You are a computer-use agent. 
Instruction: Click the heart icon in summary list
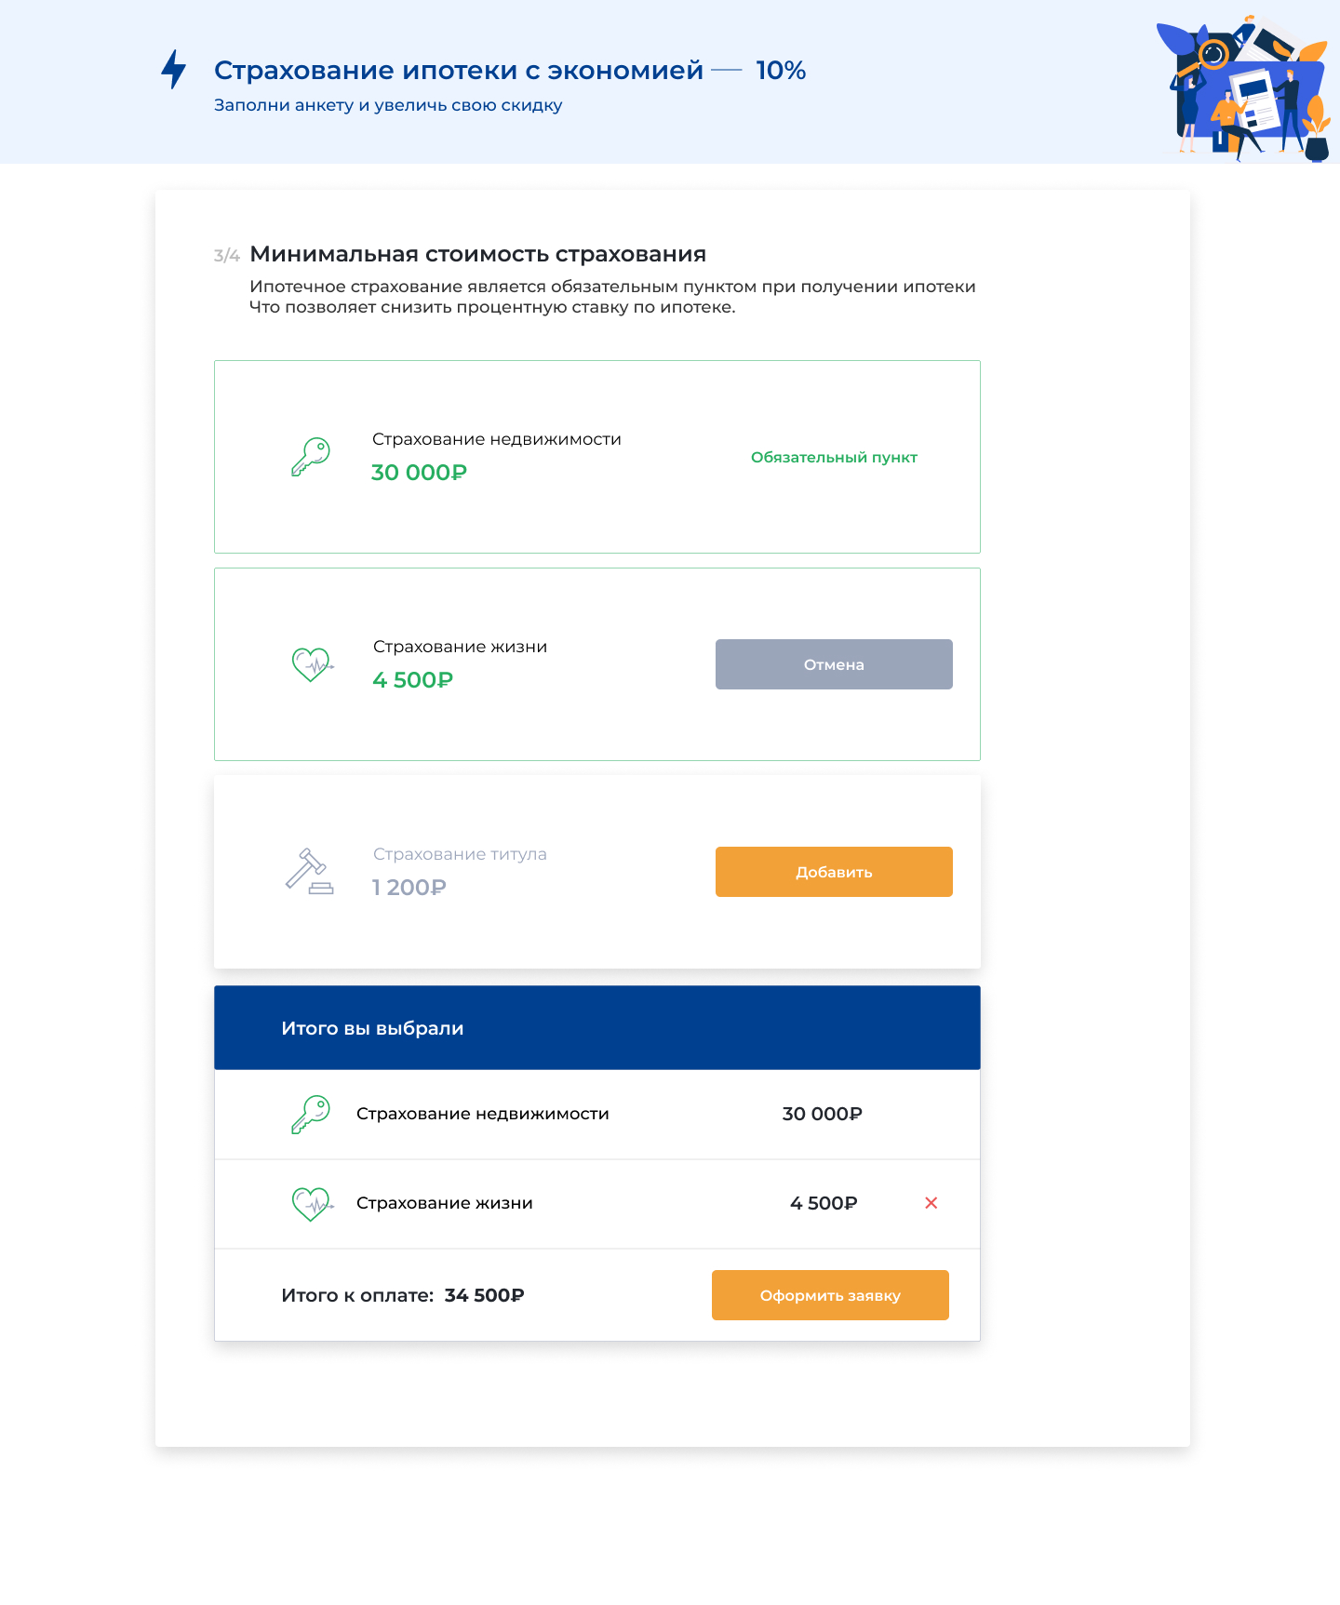click(x=312, y=1203)
